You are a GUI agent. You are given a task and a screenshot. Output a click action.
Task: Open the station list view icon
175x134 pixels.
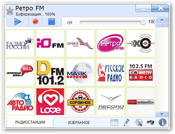114,122
